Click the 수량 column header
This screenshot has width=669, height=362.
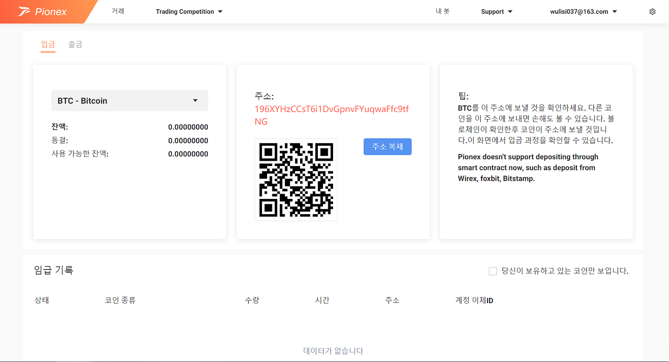click(x=252, y=300)
